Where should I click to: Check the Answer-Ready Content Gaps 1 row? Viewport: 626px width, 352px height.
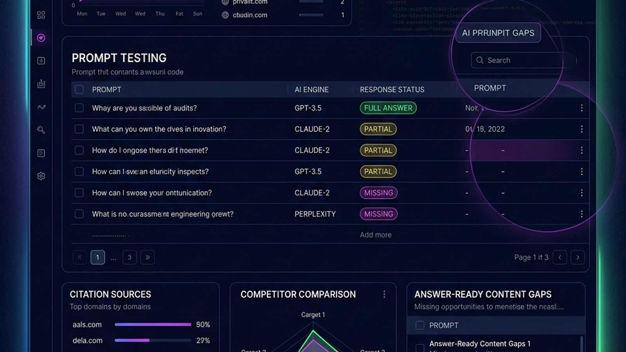pos(420,348)
